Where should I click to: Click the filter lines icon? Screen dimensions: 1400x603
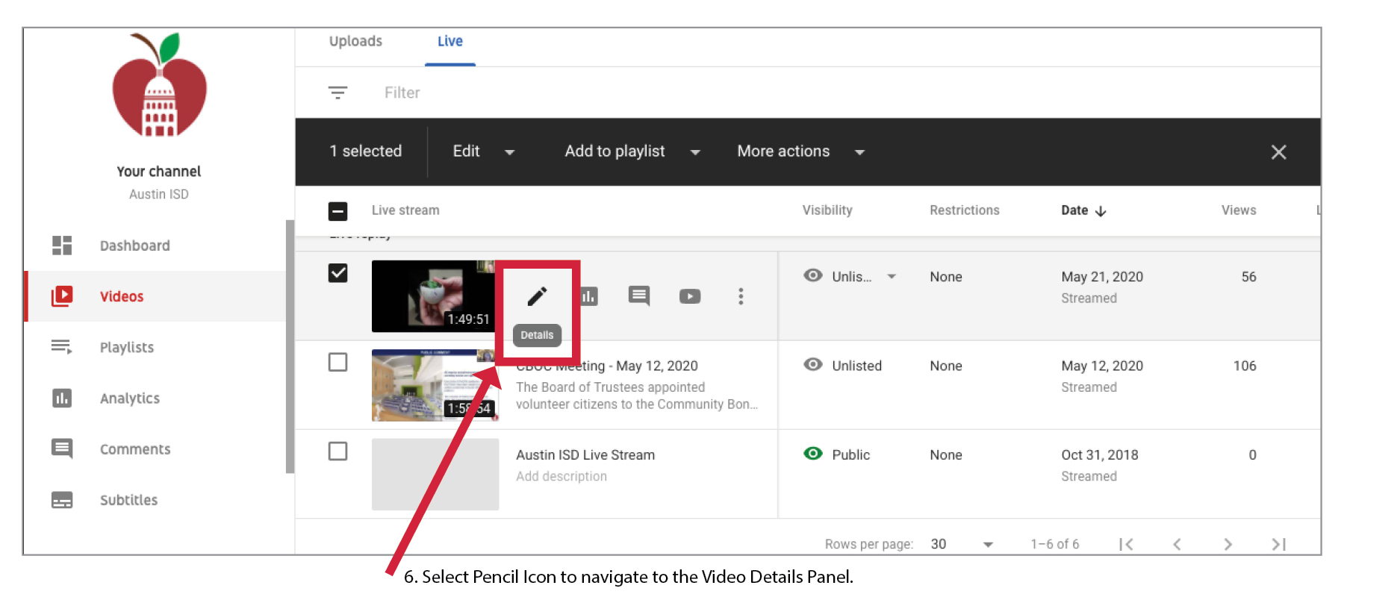337,93
